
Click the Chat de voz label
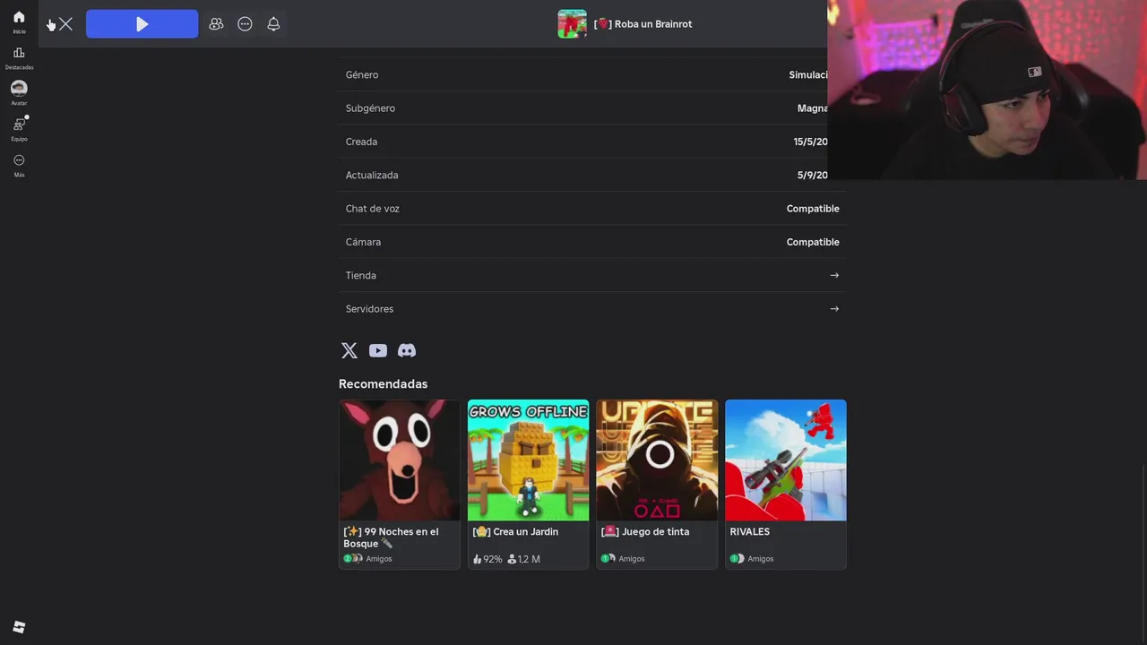coord(373,209)
